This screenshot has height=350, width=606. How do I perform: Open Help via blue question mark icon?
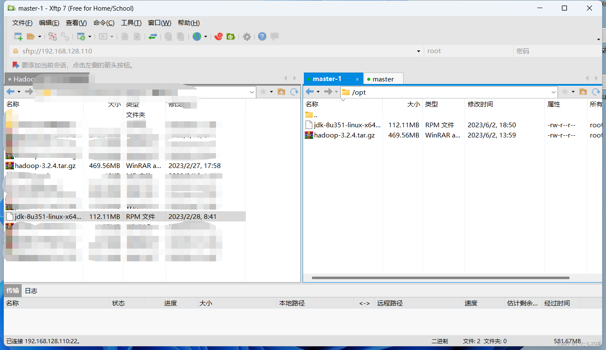coord(262,36)
